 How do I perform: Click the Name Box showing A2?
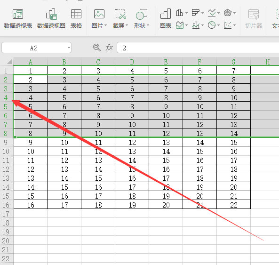click(x=37, y=48)
